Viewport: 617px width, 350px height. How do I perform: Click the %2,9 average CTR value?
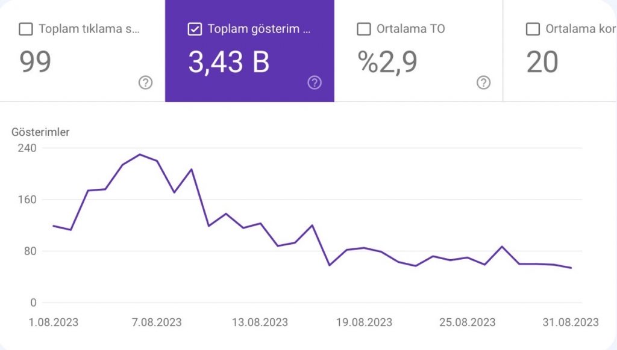(x=388, y=62)
